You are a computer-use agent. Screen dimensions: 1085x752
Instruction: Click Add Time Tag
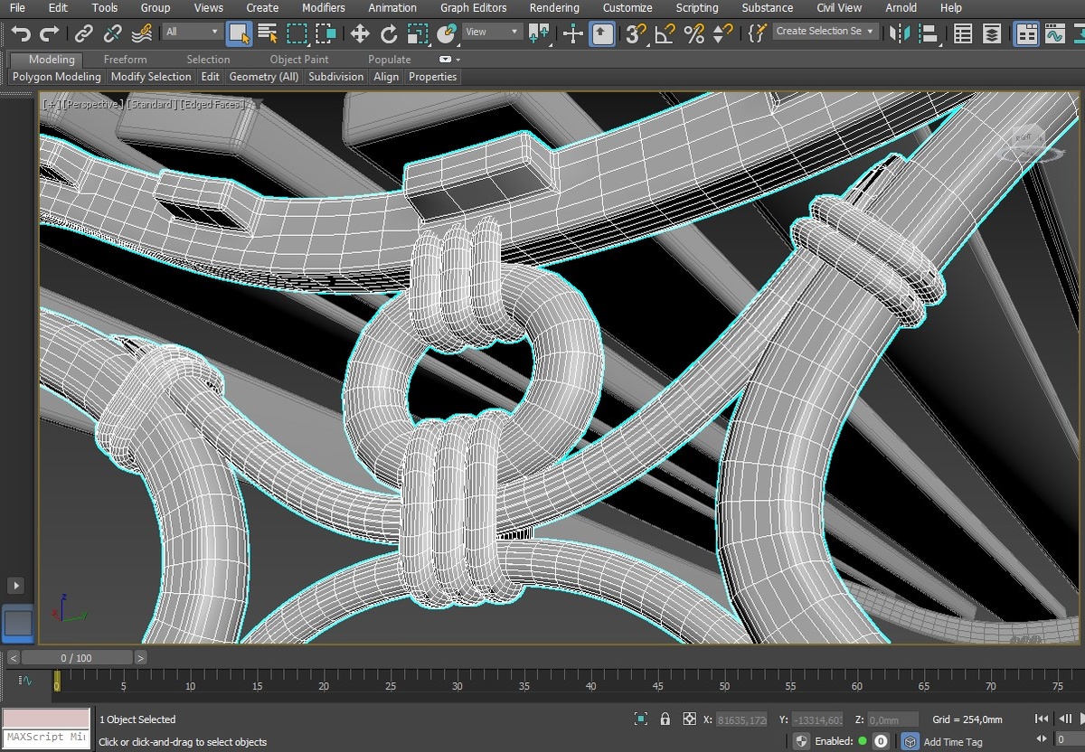pos(952,742)
